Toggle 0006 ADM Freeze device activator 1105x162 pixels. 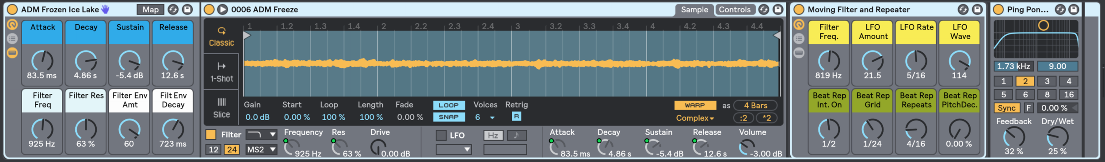click(209, 9)
